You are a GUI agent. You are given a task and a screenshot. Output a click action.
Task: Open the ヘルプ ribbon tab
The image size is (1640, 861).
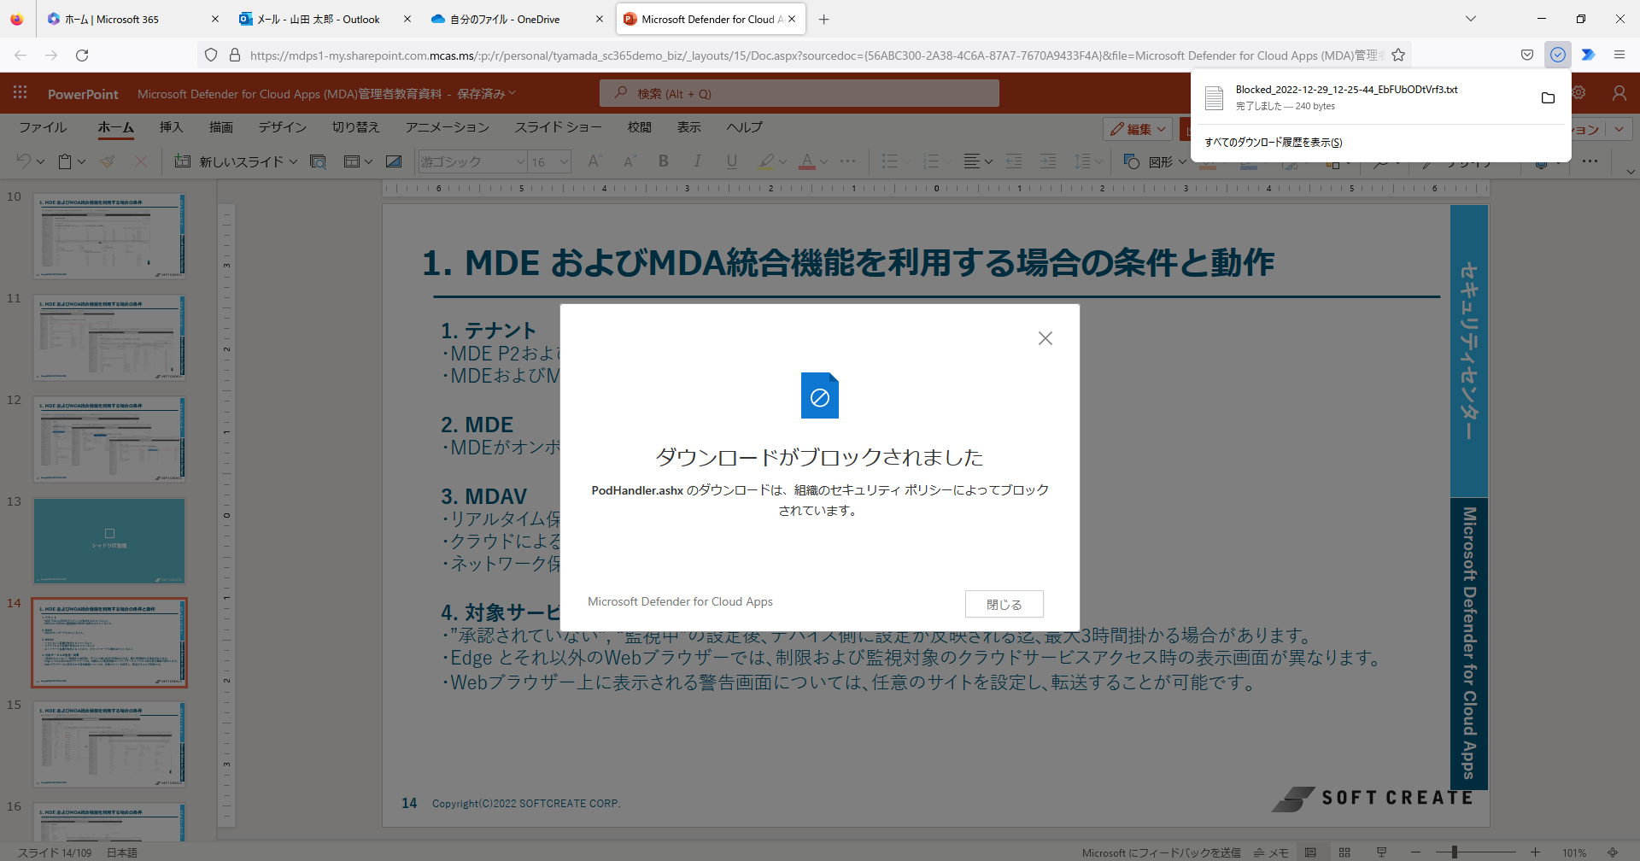(x=744, y=127)
